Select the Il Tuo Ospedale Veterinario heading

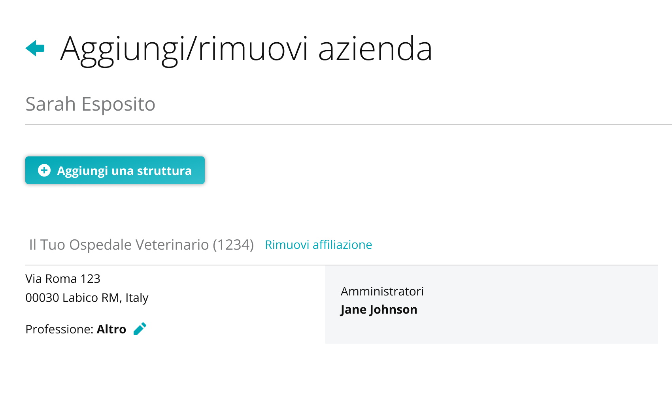pos(142,245)
